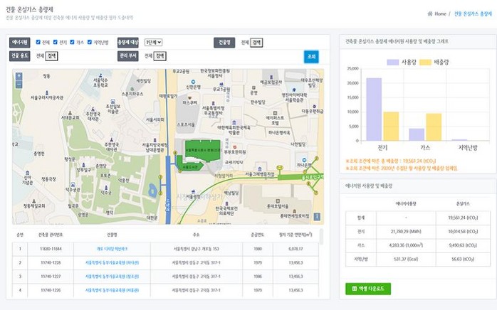Click the 서울덕수초등학교 school icon

100,75
